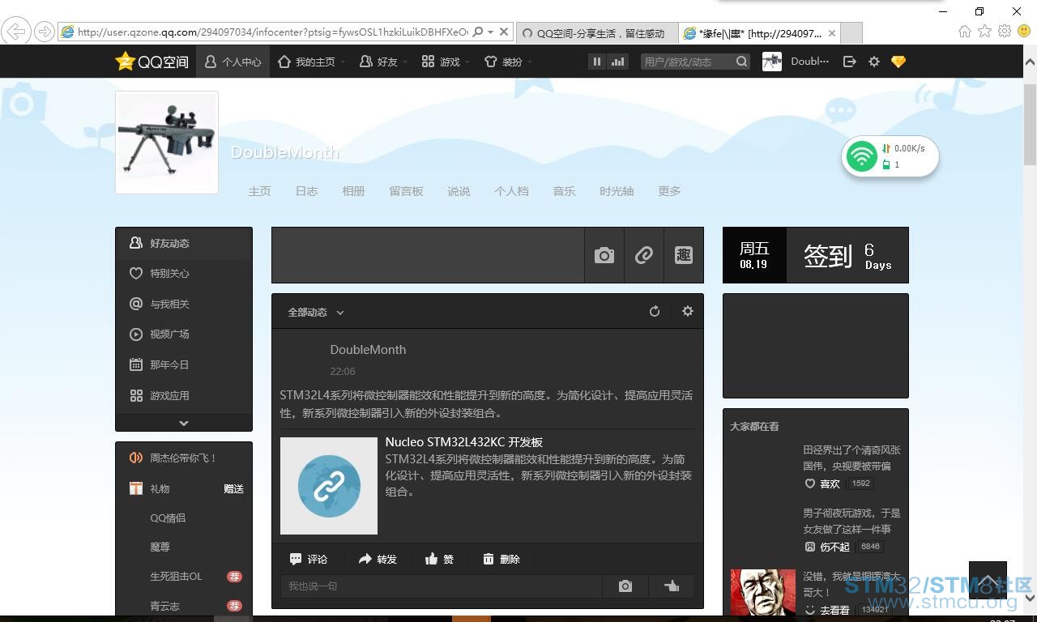Image resolution: width=1037 pixels, height=622 pixels.
Task: Click the pointing-hand icon in the comment bar
Action: tap(672, 586)
